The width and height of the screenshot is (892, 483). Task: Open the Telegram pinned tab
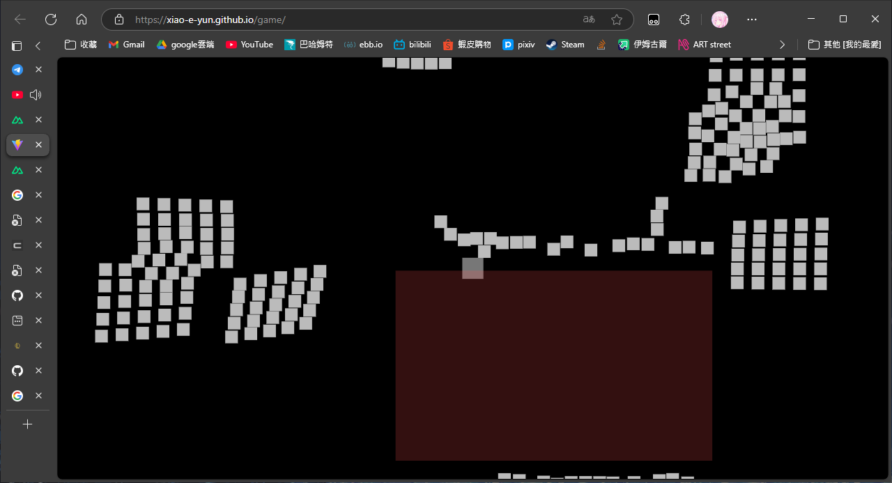click(x=17, y=69)
